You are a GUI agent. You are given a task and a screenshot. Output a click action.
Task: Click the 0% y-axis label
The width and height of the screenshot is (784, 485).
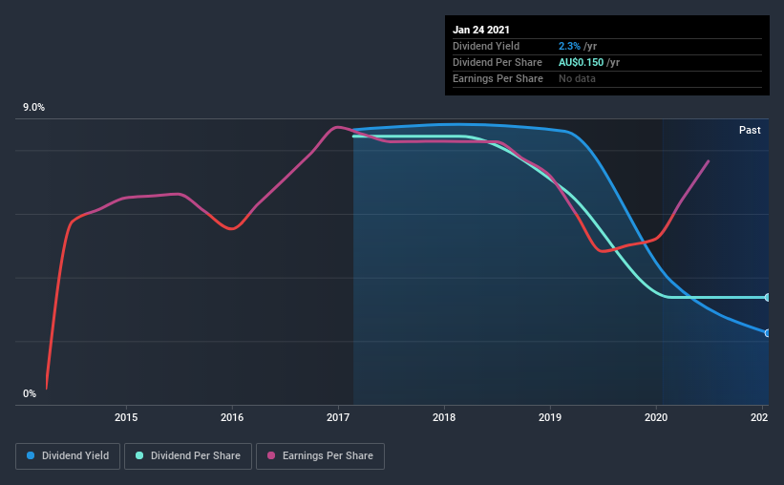click(30, 393)
